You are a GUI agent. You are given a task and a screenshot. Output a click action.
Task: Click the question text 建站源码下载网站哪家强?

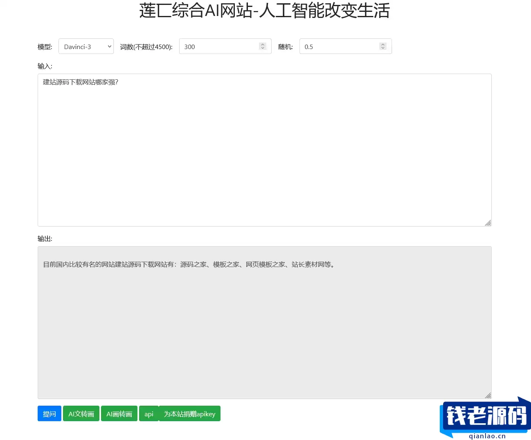tap(81, 82)
